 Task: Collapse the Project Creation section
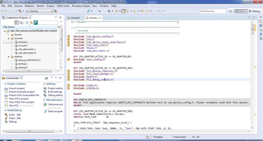(5, 84)
